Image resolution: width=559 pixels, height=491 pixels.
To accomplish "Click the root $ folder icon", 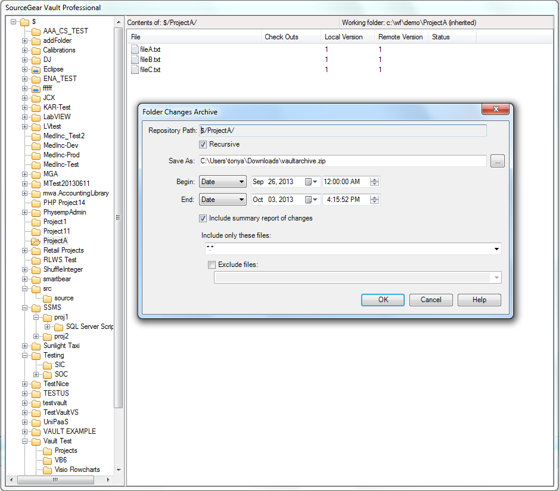I will [x=24, y=22].
